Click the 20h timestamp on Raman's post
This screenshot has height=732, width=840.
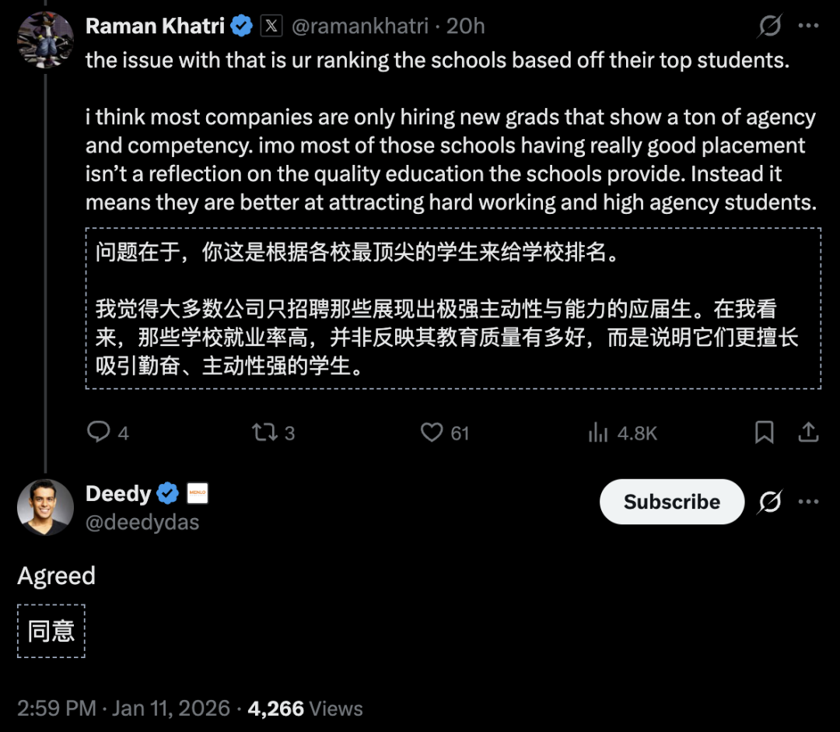(x=469, y=25)
